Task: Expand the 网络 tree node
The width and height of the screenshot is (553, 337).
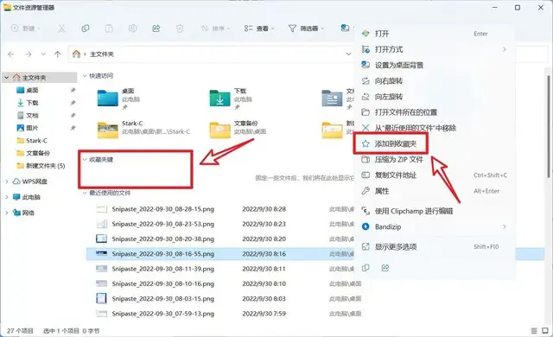Action: point(7,213)
